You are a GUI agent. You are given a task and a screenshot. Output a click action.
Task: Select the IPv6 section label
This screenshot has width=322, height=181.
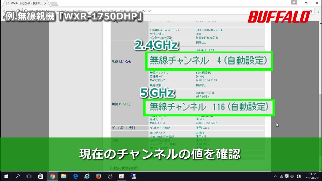coord(115,22)
